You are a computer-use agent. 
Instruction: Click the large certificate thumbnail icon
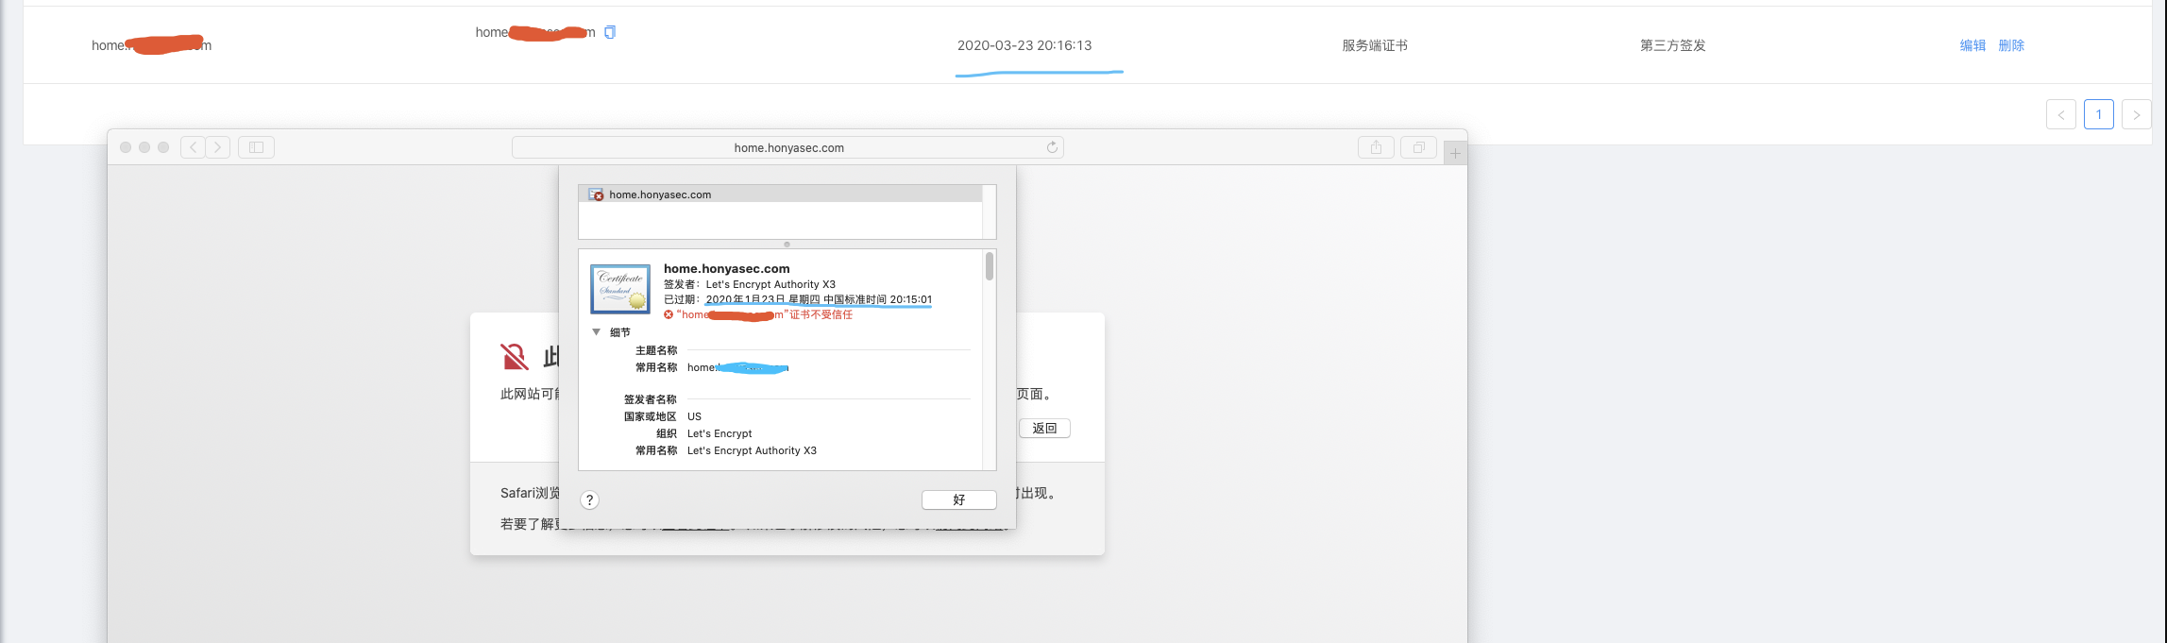click(x=620, y=289)
